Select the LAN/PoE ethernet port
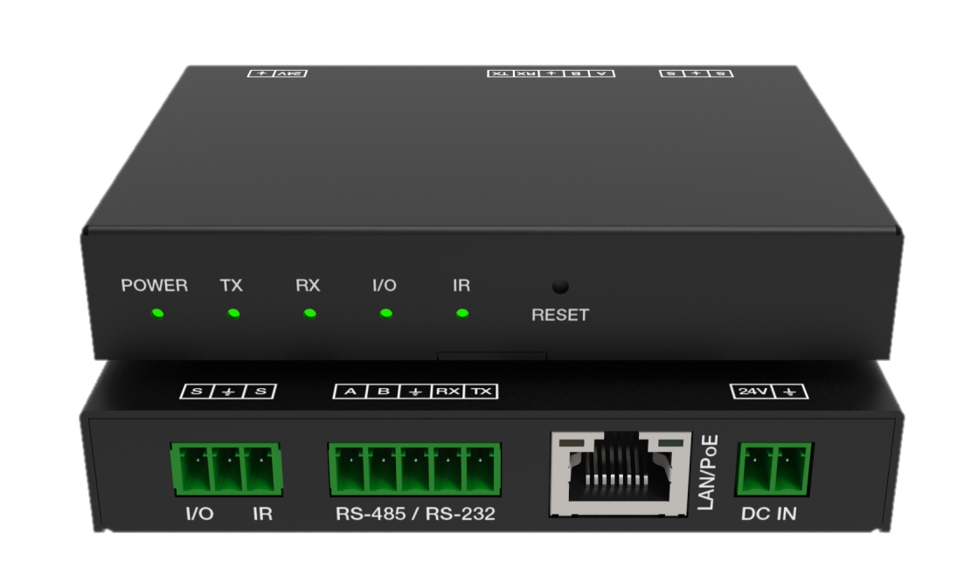This screenshot has height=576, width=964. click(x=621, y=472)
